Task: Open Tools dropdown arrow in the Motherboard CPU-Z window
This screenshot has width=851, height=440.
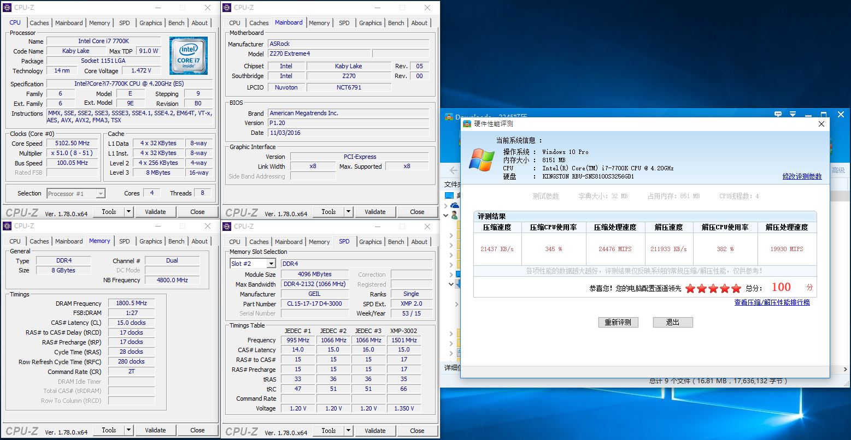Action: [348, 212]
